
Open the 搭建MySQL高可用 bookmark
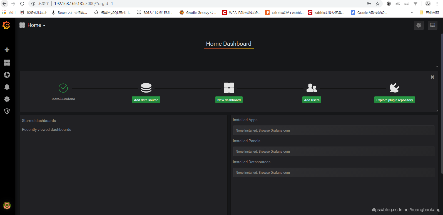coord(113,12)
